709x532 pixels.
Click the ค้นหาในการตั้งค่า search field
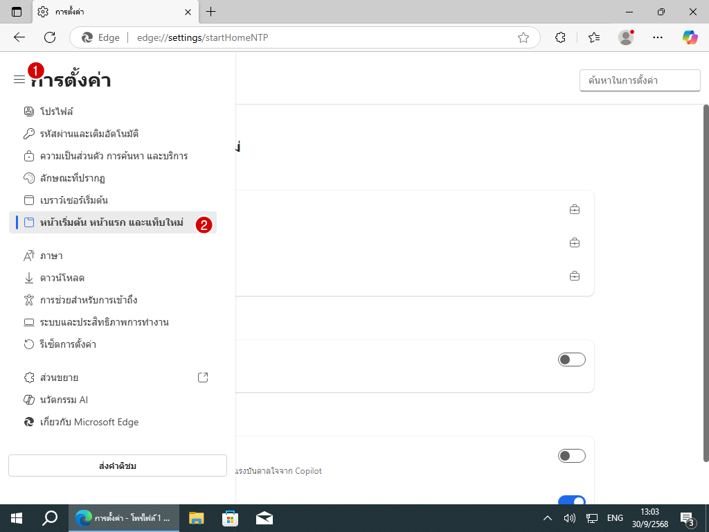pyautogui.click(x=639, y=80)
